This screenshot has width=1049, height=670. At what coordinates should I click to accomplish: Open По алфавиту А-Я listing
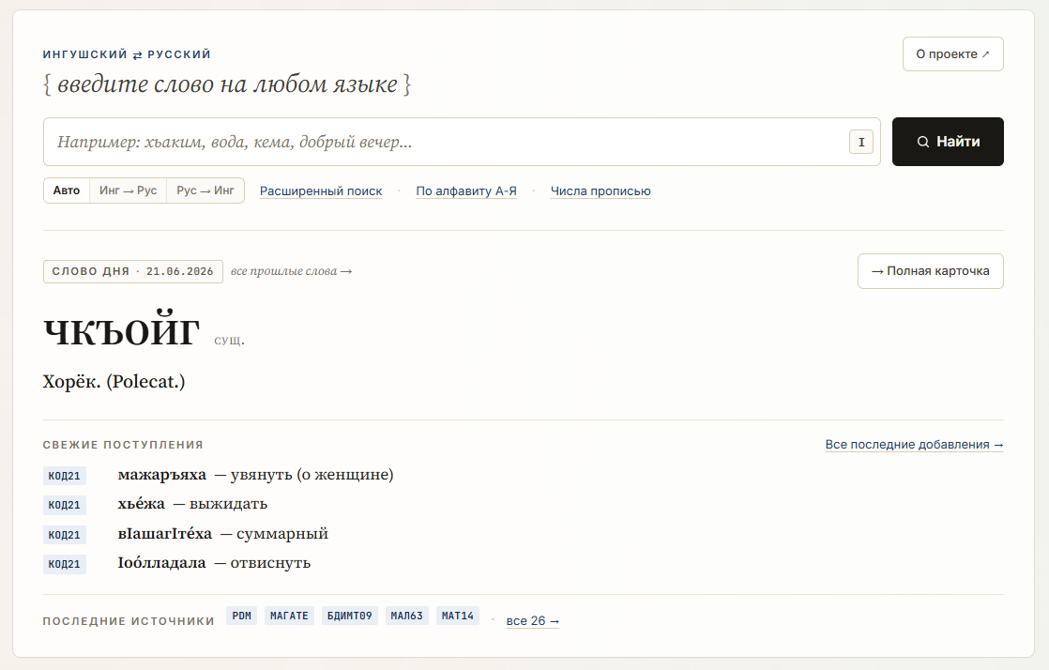(466, 190)
